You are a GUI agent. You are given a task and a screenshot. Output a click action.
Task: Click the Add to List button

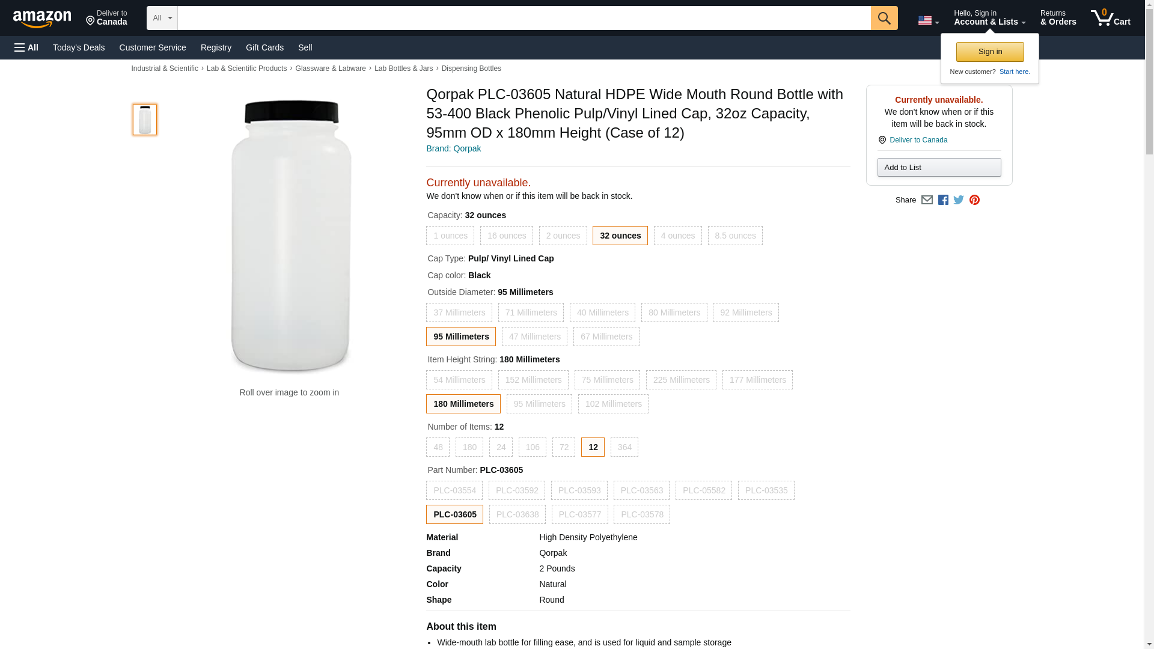[x=939, y=168]
